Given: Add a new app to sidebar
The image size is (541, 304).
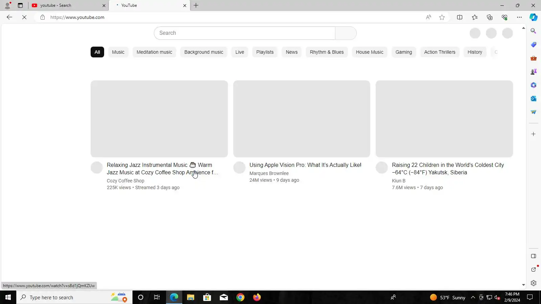Looking at the screenshot, I should point(534,134).
